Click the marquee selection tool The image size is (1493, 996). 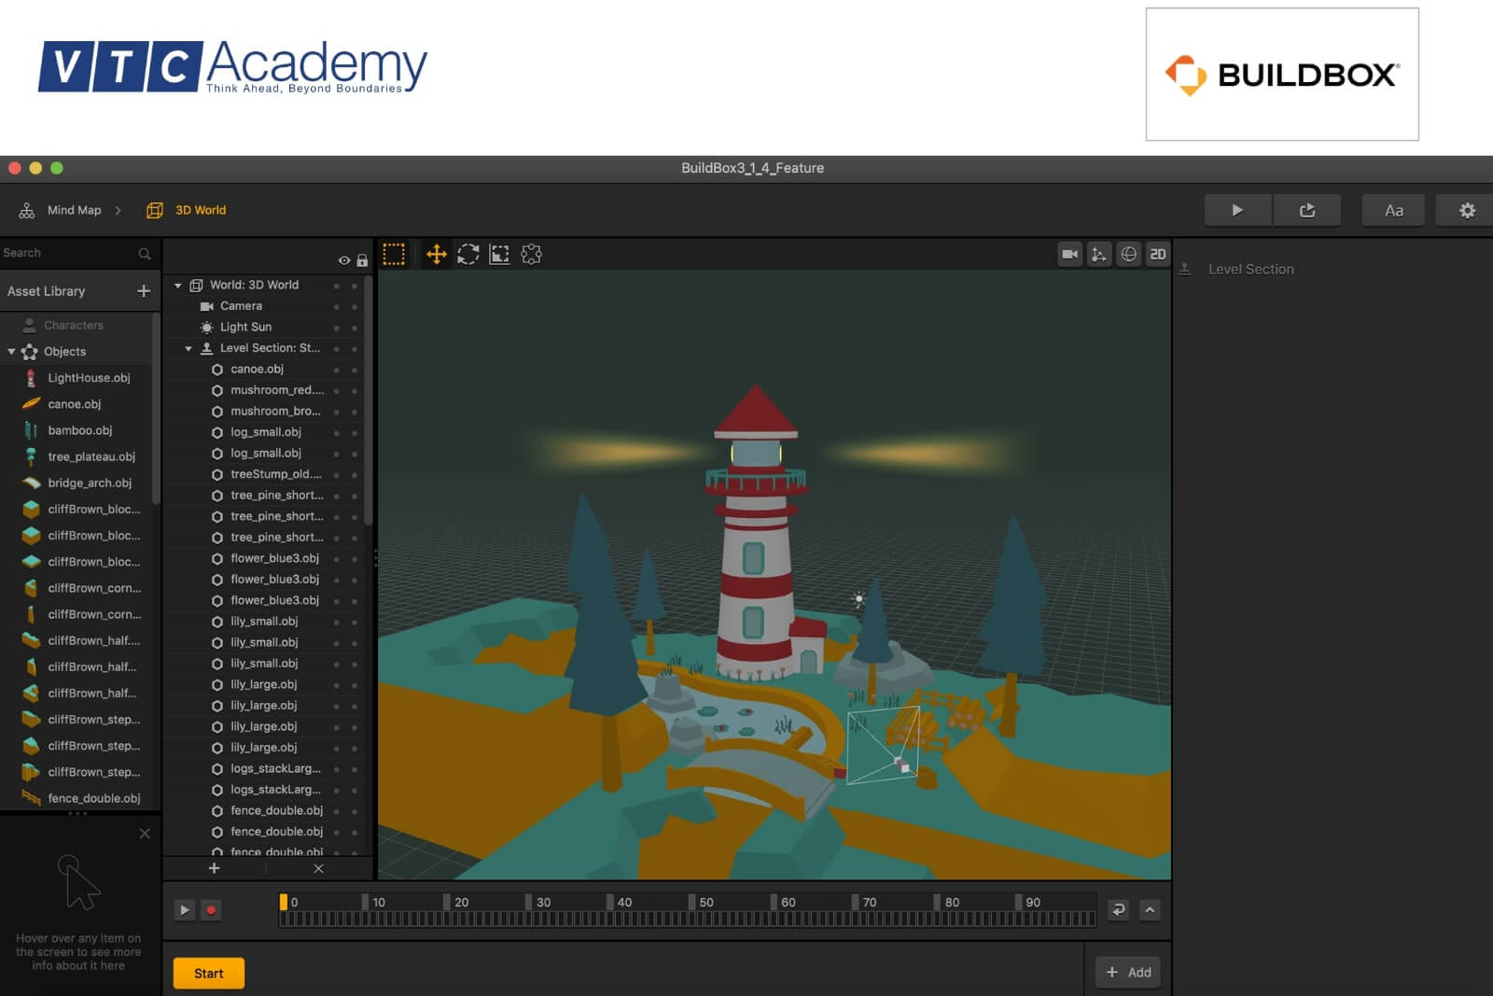click(x=394, y=254)
